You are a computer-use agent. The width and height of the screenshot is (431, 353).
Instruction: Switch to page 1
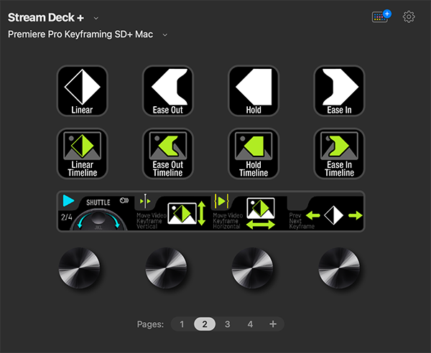182,324
